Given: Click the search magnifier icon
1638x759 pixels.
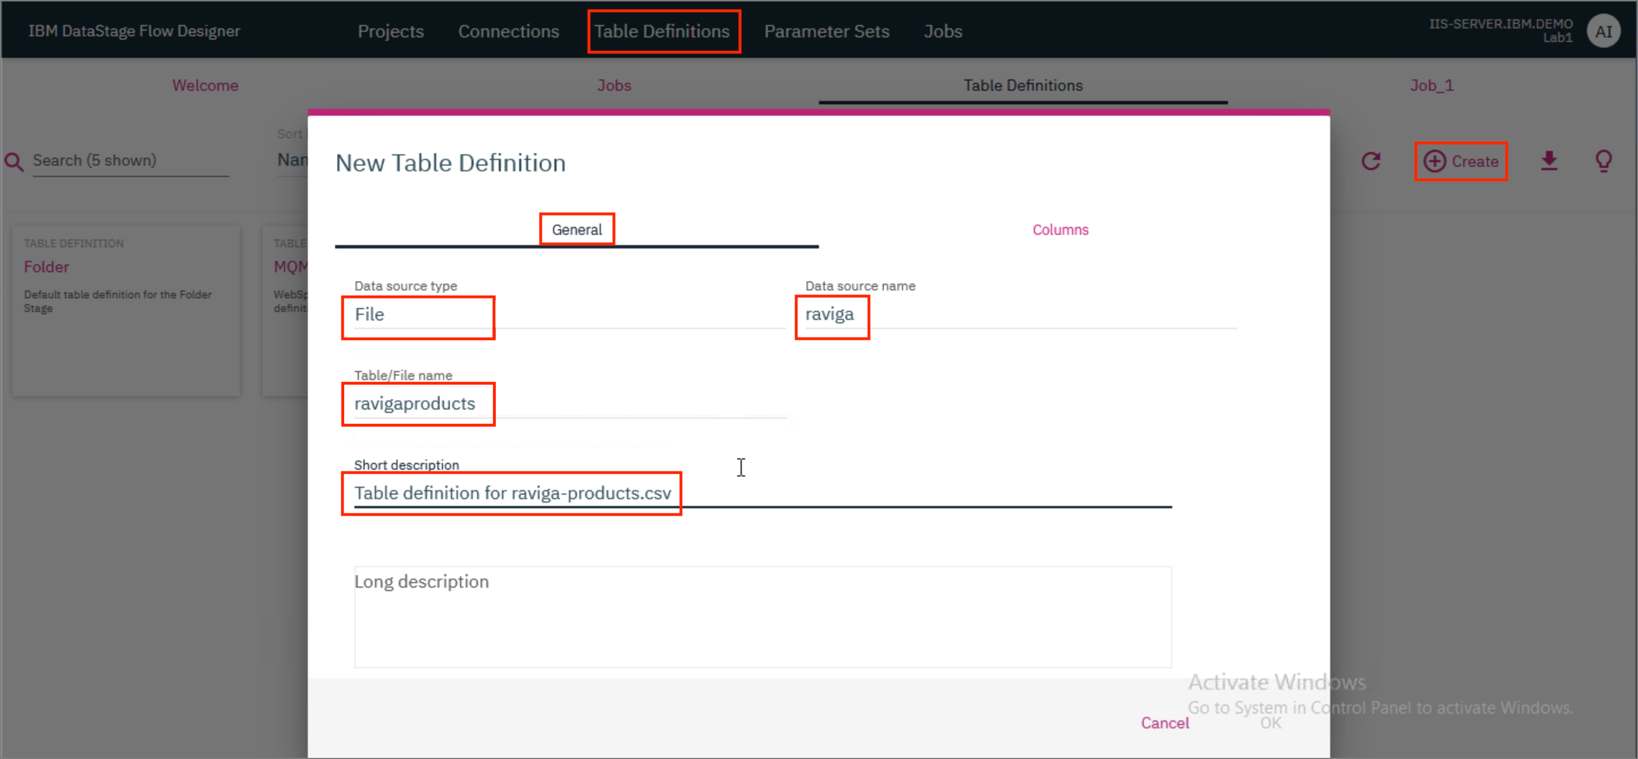Looking at the screenshot, I should tap(14, 162).
